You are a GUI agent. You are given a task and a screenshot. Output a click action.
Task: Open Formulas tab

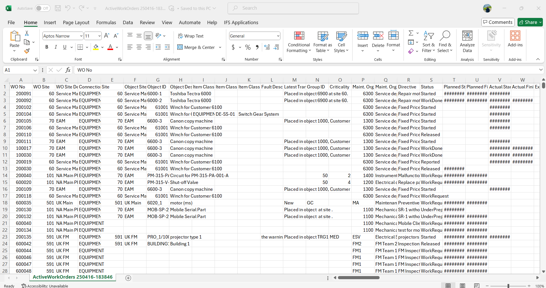coord(106,22)
